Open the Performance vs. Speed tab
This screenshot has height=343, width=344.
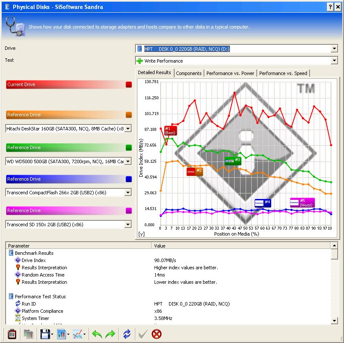(283, 73)
